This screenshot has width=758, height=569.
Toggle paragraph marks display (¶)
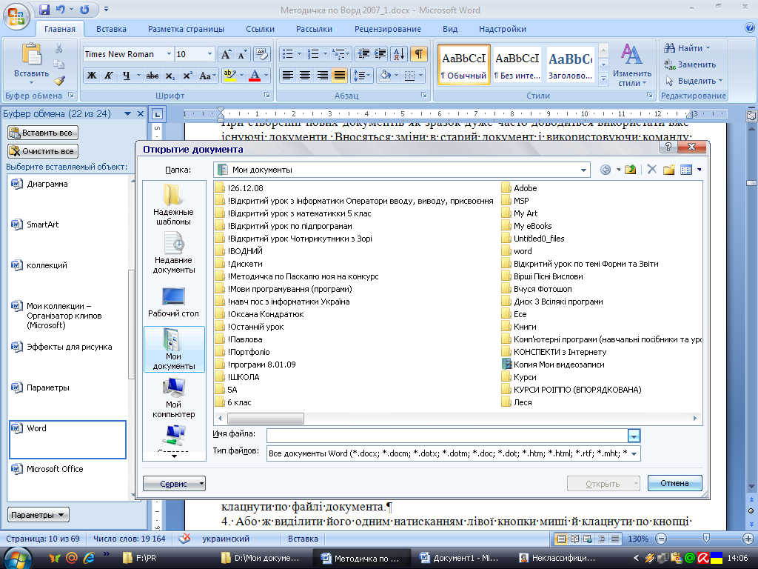click(419, 53)
